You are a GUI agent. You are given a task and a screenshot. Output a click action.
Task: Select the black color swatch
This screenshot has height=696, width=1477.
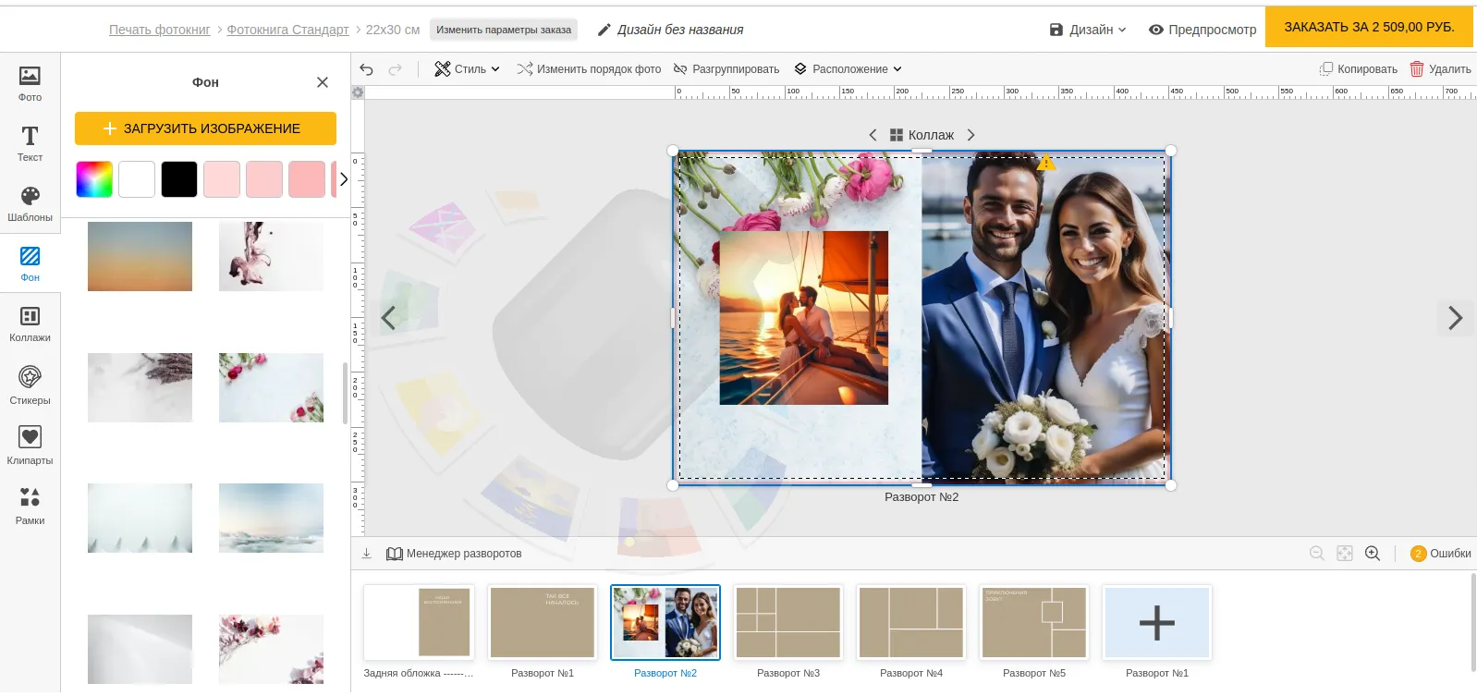click(x=179, y=179)
